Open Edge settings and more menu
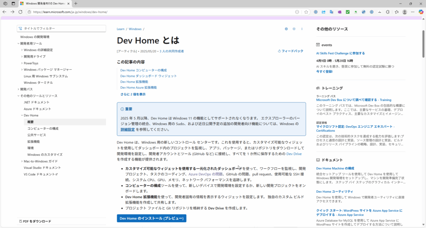The width and height of the screenshot is (426, 228). [413, 12]
